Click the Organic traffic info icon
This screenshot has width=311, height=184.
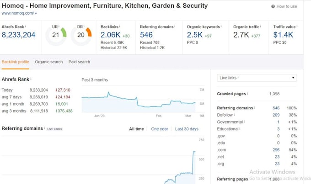[261, 26]
